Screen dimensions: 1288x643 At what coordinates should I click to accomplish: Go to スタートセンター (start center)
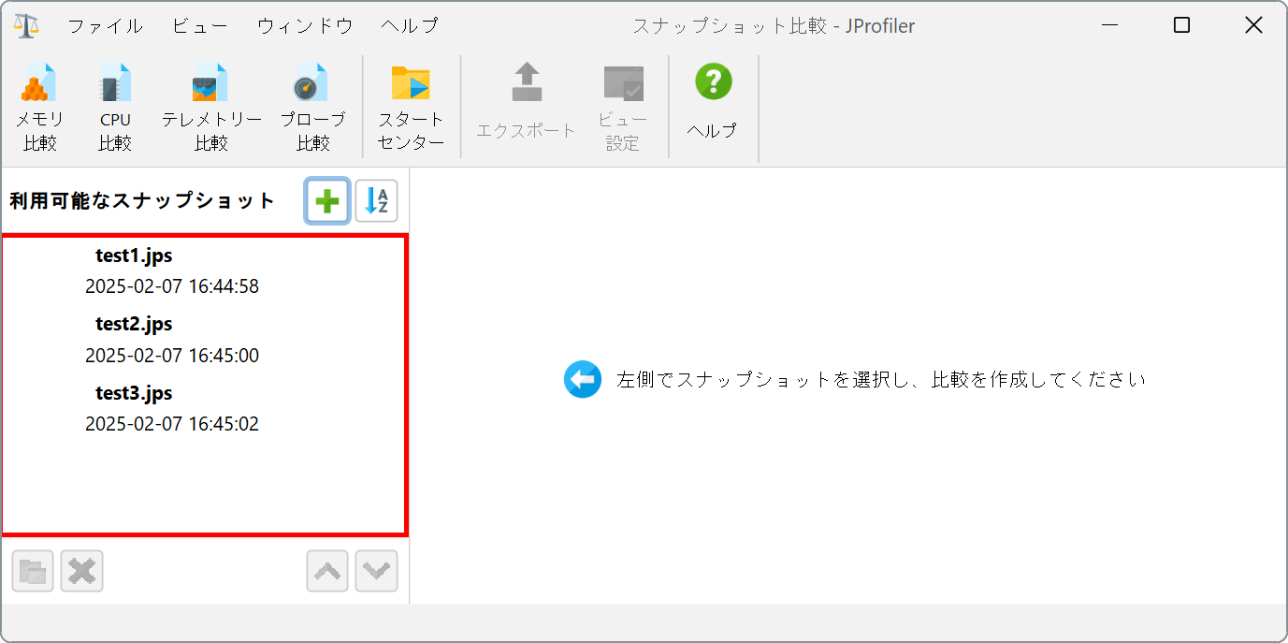coord(412,108)
